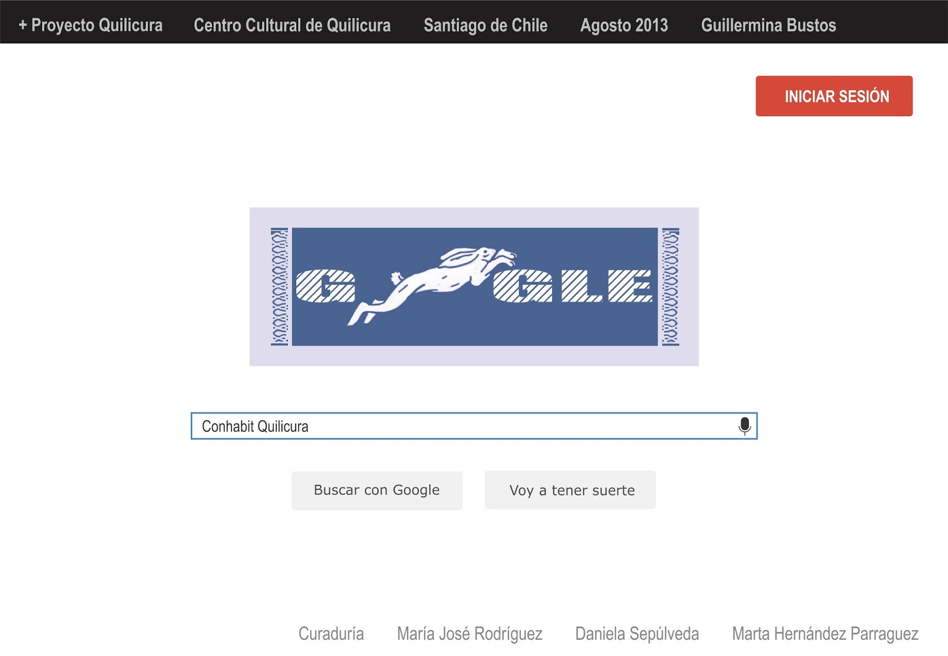This screenshot has width=948, height=656.
Task: Open the Marta Hernández Parraguez footer link
Action: [825, 633]
